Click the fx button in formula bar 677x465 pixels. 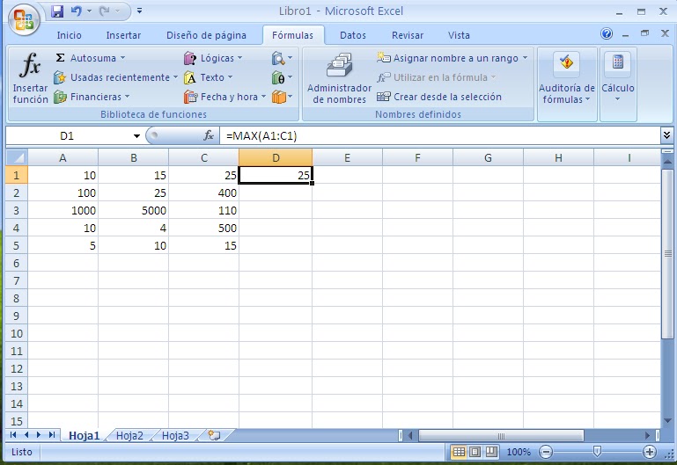(209, 136)
